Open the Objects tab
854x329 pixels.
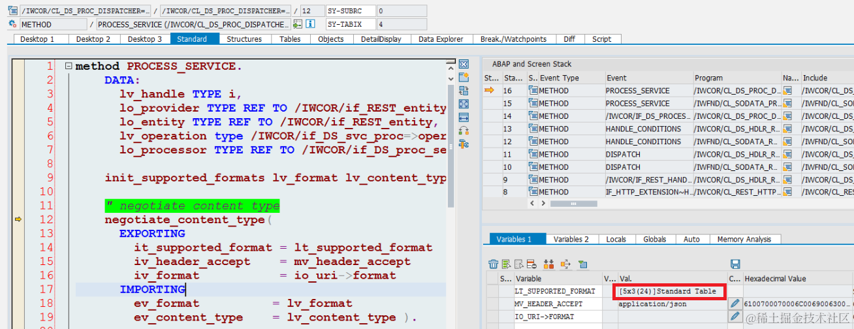click(x=331, y=39)
